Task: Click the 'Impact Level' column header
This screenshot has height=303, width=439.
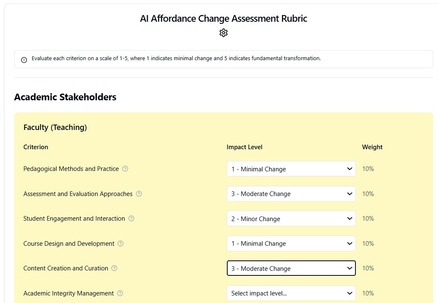Action: click(244, 147)
